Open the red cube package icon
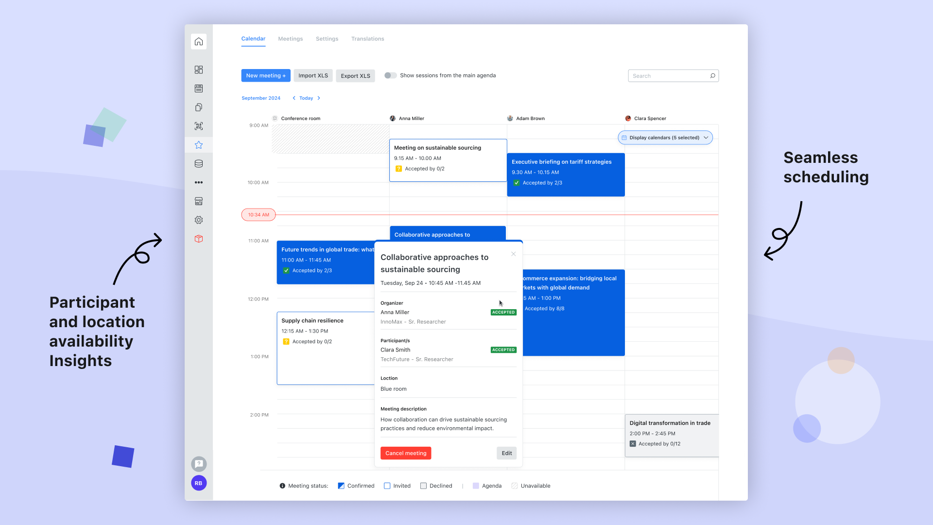The width and height of the screenshot is (933, 525). (x=199, y=239)
